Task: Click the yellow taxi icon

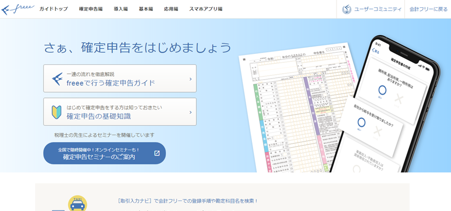Action: click(x=77, y=204)
